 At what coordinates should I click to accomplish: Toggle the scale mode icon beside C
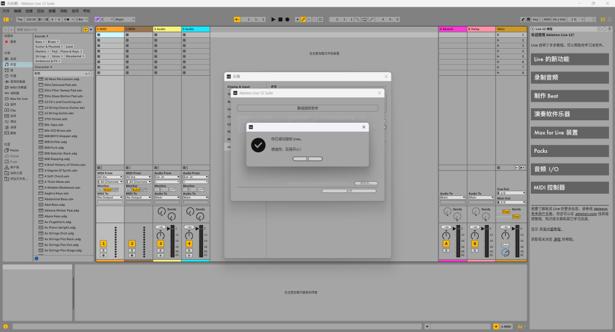[97, 19]
